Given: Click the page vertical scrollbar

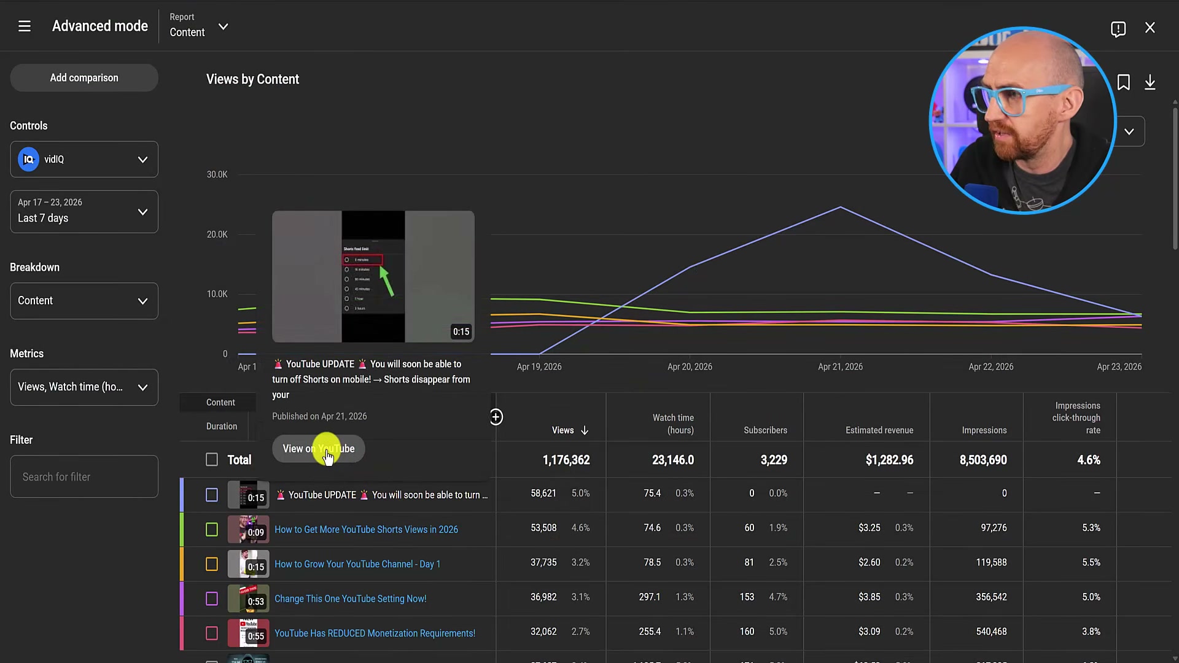Looking at the screenshot, I should pyautogui.click(x=1175, y=178).
